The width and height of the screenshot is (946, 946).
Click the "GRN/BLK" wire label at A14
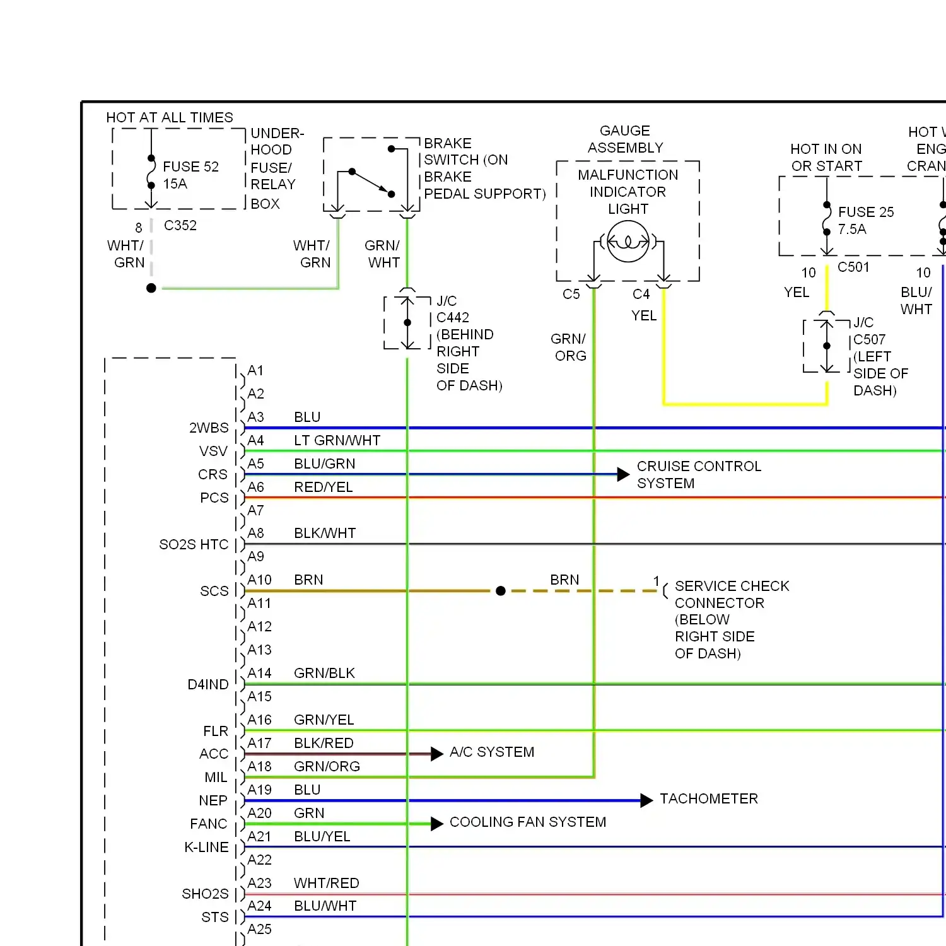click(325, 673)
